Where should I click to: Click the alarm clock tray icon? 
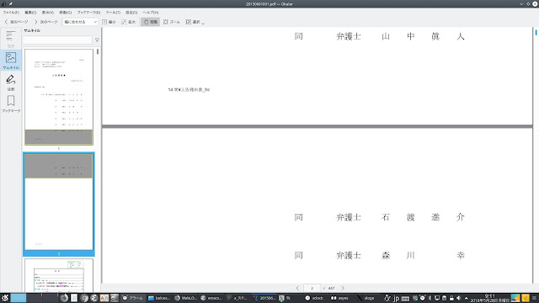click(423, 298)
